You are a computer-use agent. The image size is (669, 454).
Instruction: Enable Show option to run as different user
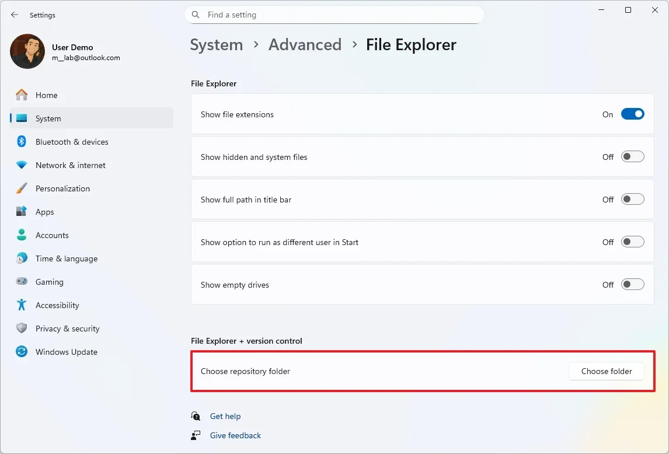[x=633, y=242]
